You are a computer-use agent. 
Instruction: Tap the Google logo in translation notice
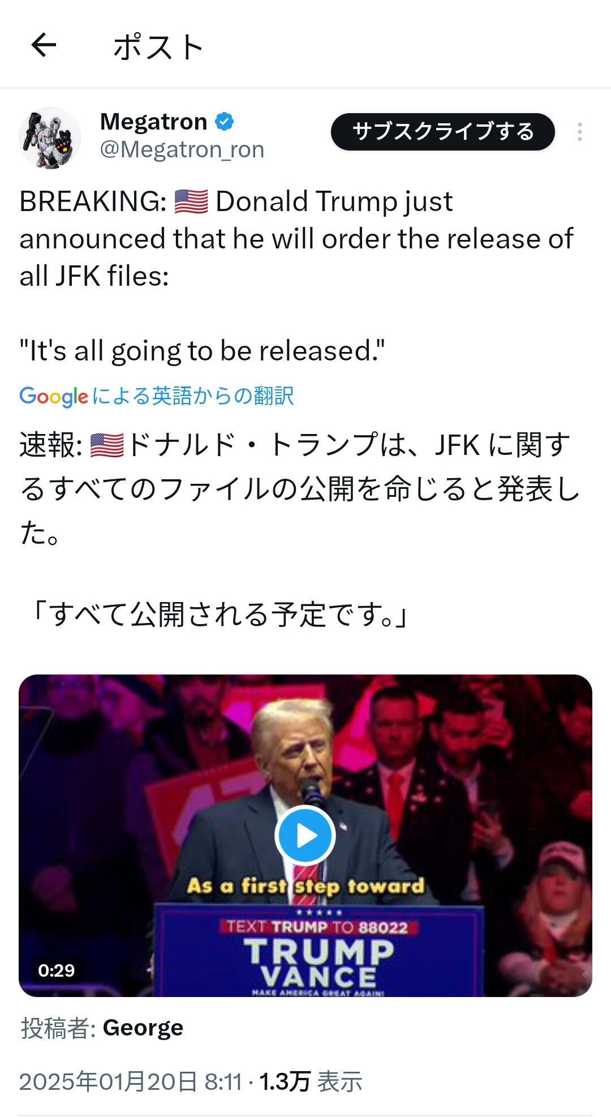coord(54,396)
